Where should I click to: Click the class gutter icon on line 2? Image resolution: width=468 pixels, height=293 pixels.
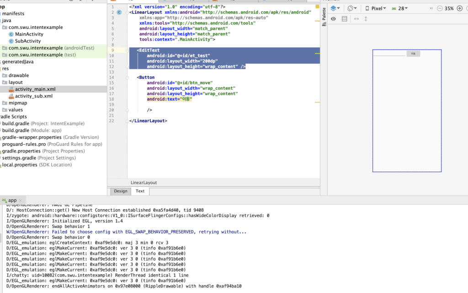119,12
